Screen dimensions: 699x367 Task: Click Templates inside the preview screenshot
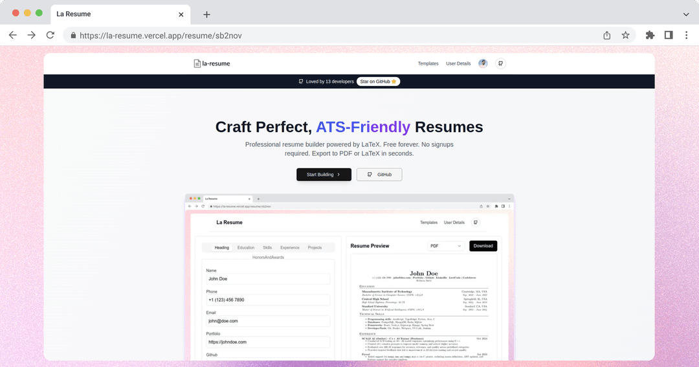coord(429,223)
